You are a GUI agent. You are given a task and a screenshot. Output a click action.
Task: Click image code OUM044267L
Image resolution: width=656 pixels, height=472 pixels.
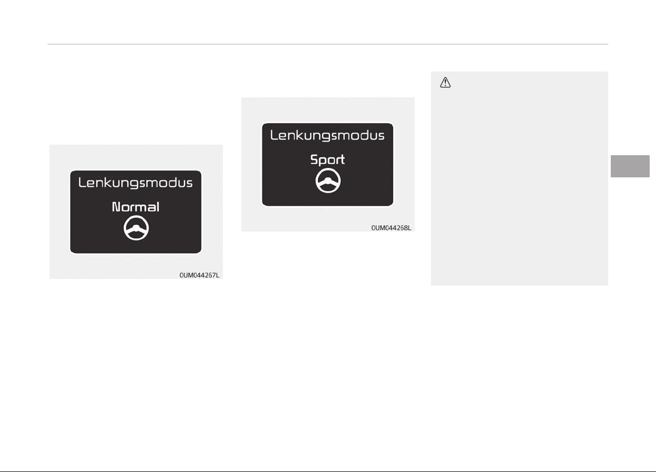[x=198, y=275]
